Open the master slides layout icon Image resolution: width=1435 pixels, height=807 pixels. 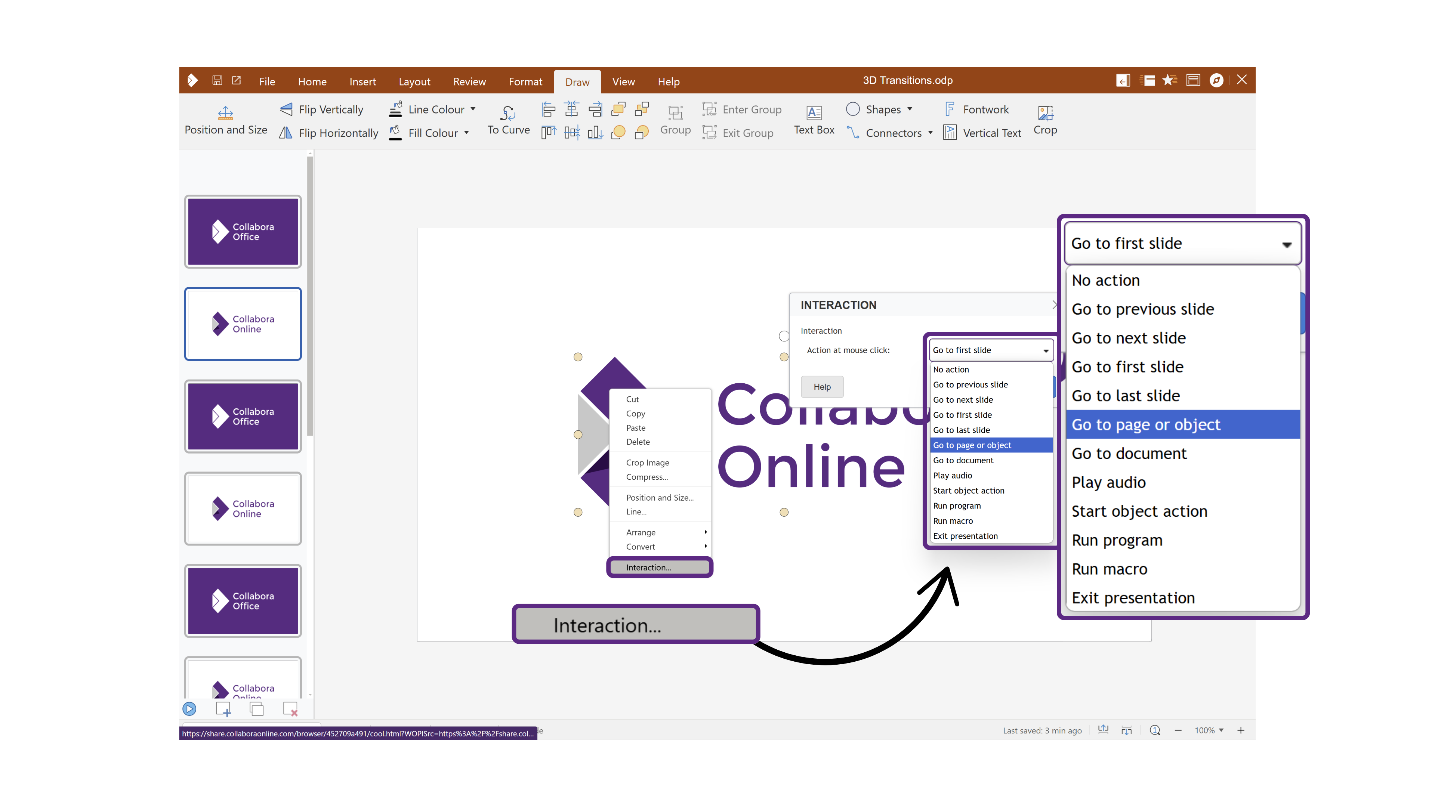point(1193,81)
